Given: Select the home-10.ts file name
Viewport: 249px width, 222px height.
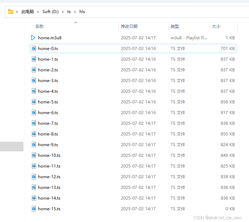Looking at the screenshot, I should click(49, 155).
